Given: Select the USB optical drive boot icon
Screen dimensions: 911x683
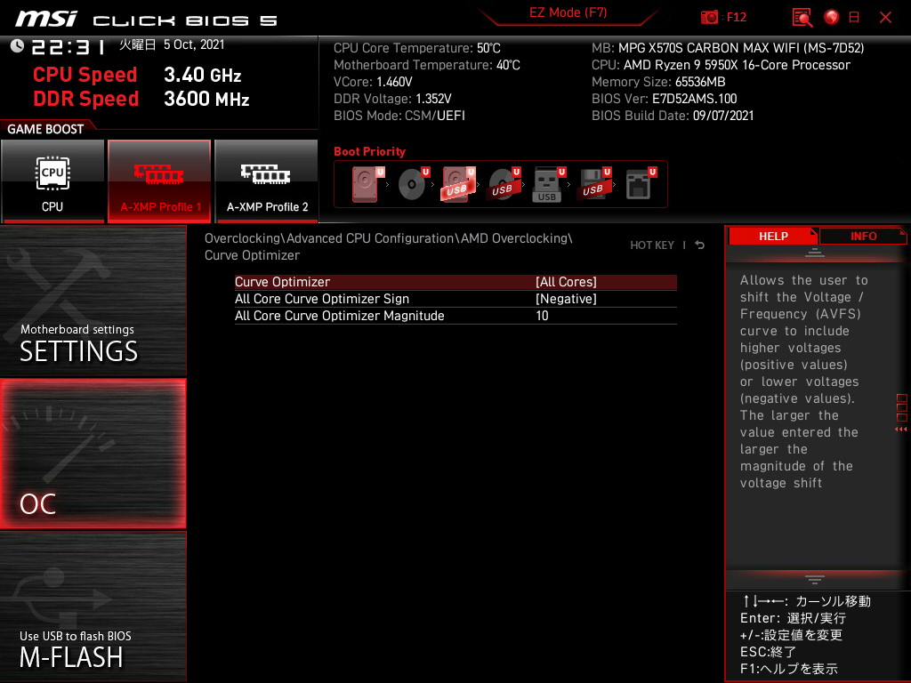Looking at the screenshot, I should click(x=504, y=184).
